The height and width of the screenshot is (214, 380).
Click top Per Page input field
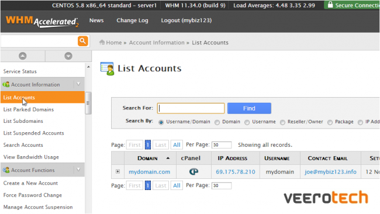click(x=222, y=145)
